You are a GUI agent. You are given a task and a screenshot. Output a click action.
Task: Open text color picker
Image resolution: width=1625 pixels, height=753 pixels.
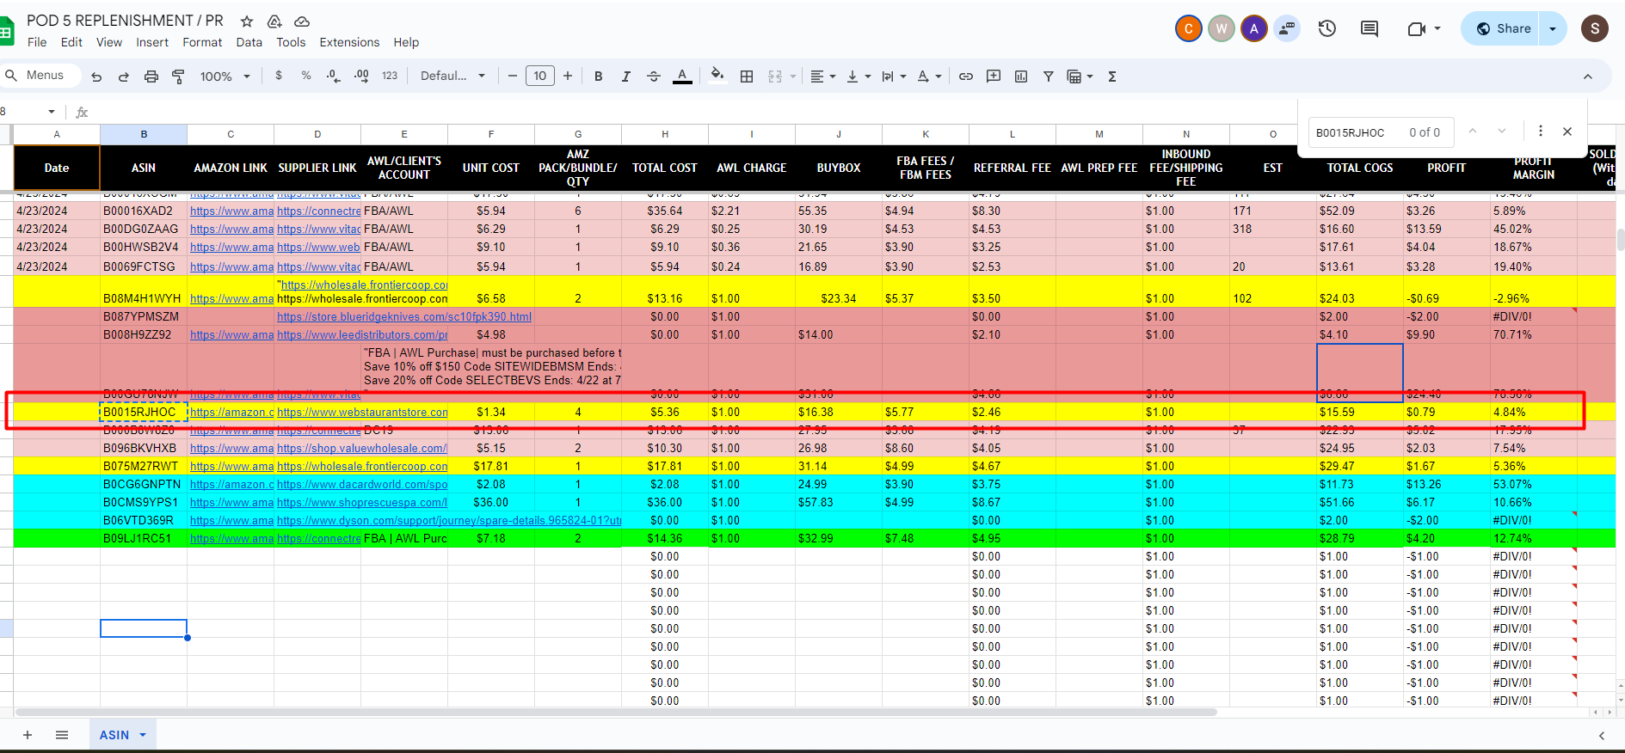click(x=682, y=77)
